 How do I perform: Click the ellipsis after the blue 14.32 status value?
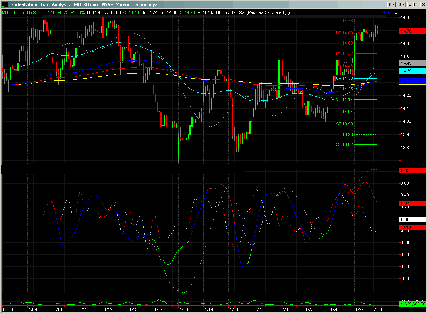395,13
